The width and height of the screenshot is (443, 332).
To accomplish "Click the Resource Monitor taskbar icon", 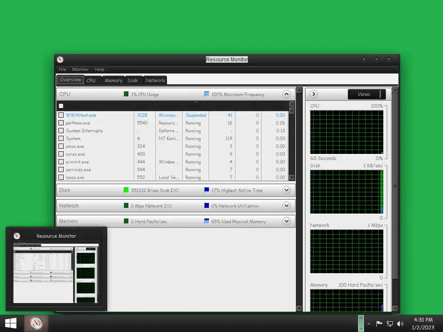I will tap(36, 323).
